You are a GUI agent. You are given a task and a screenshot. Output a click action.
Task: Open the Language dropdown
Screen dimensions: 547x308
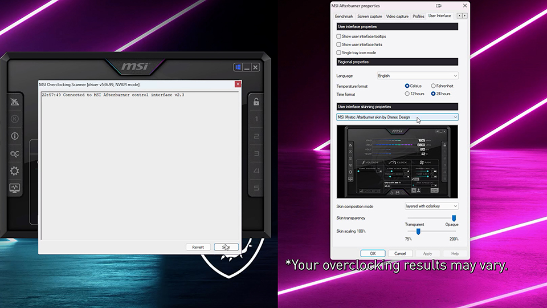(417, 75)
